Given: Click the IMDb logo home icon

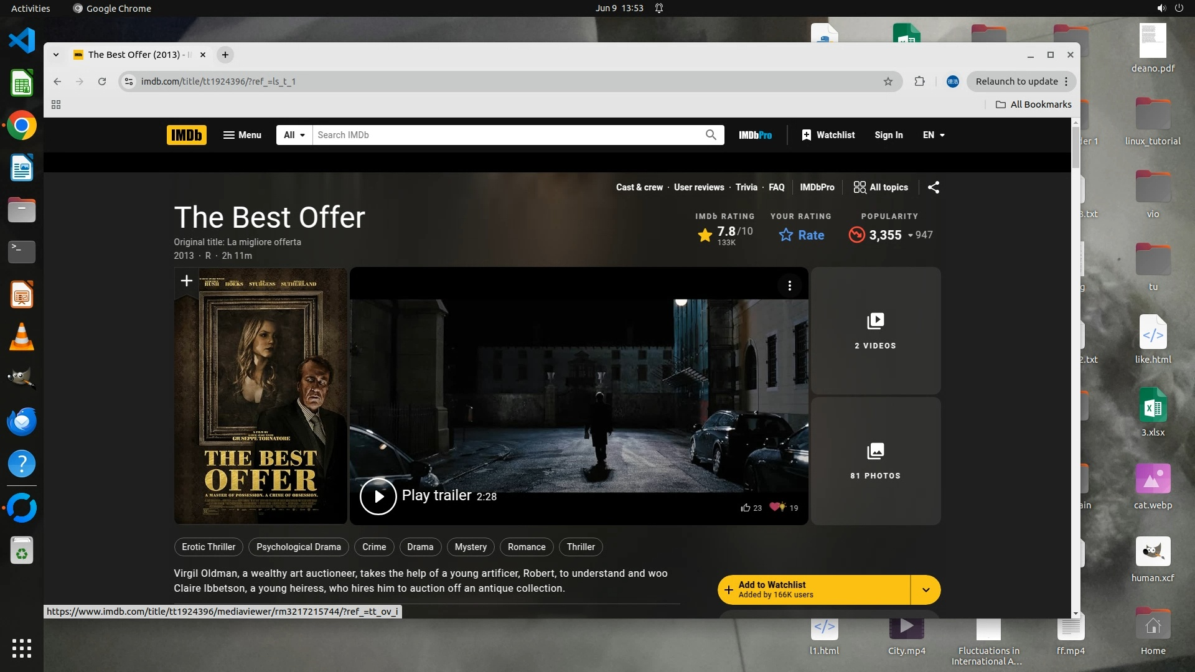Looking at the screenshot, I should click(x=186, y=135).
